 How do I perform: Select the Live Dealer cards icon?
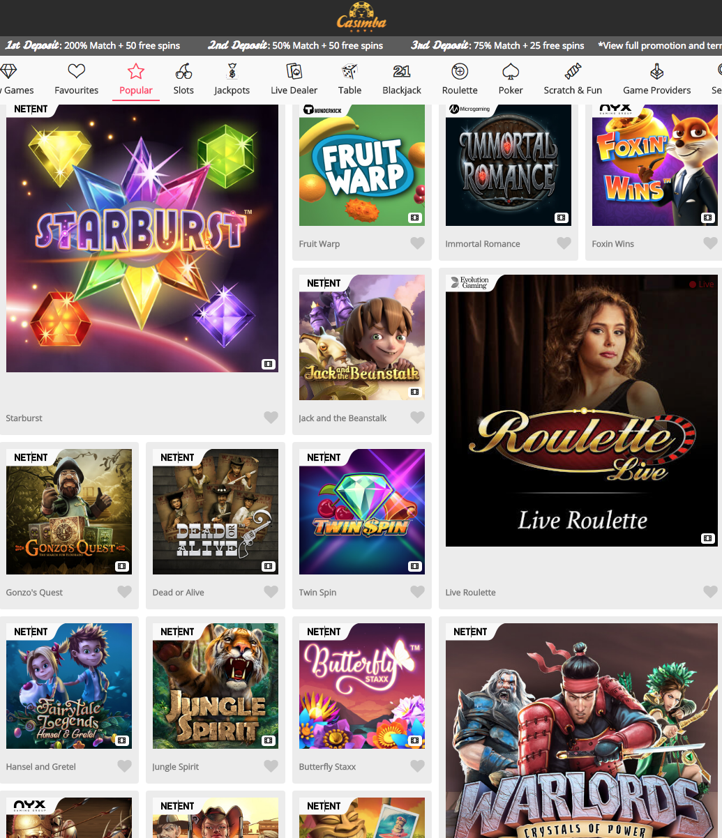(x=294, y=71)
